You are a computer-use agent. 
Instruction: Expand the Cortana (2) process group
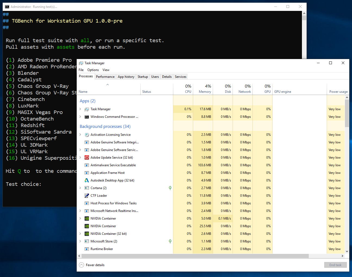click(x=80, y=188)
